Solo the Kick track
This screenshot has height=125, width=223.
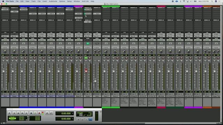pos(3,61)
